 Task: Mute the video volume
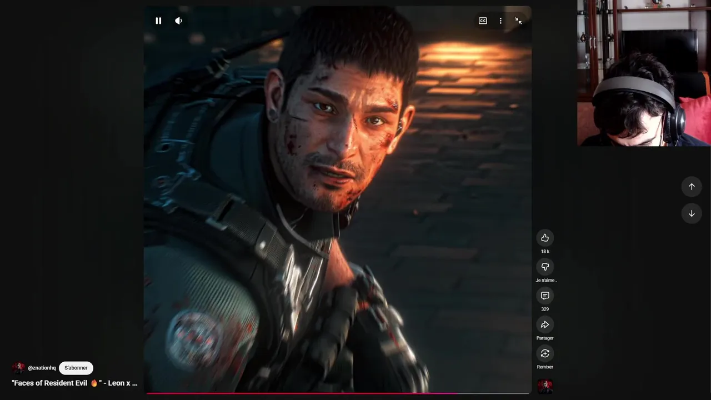point(178,21)
